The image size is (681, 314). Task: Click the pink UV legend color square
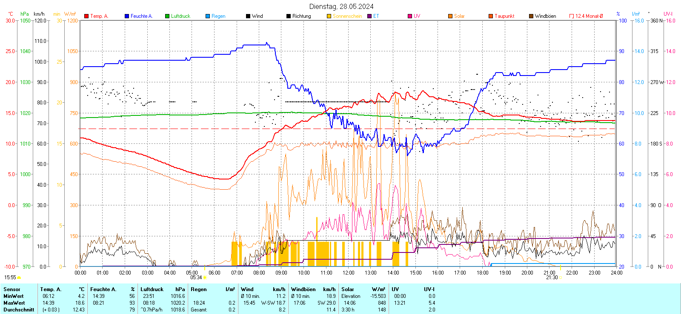pyautogui.click(x=410, y=16)
